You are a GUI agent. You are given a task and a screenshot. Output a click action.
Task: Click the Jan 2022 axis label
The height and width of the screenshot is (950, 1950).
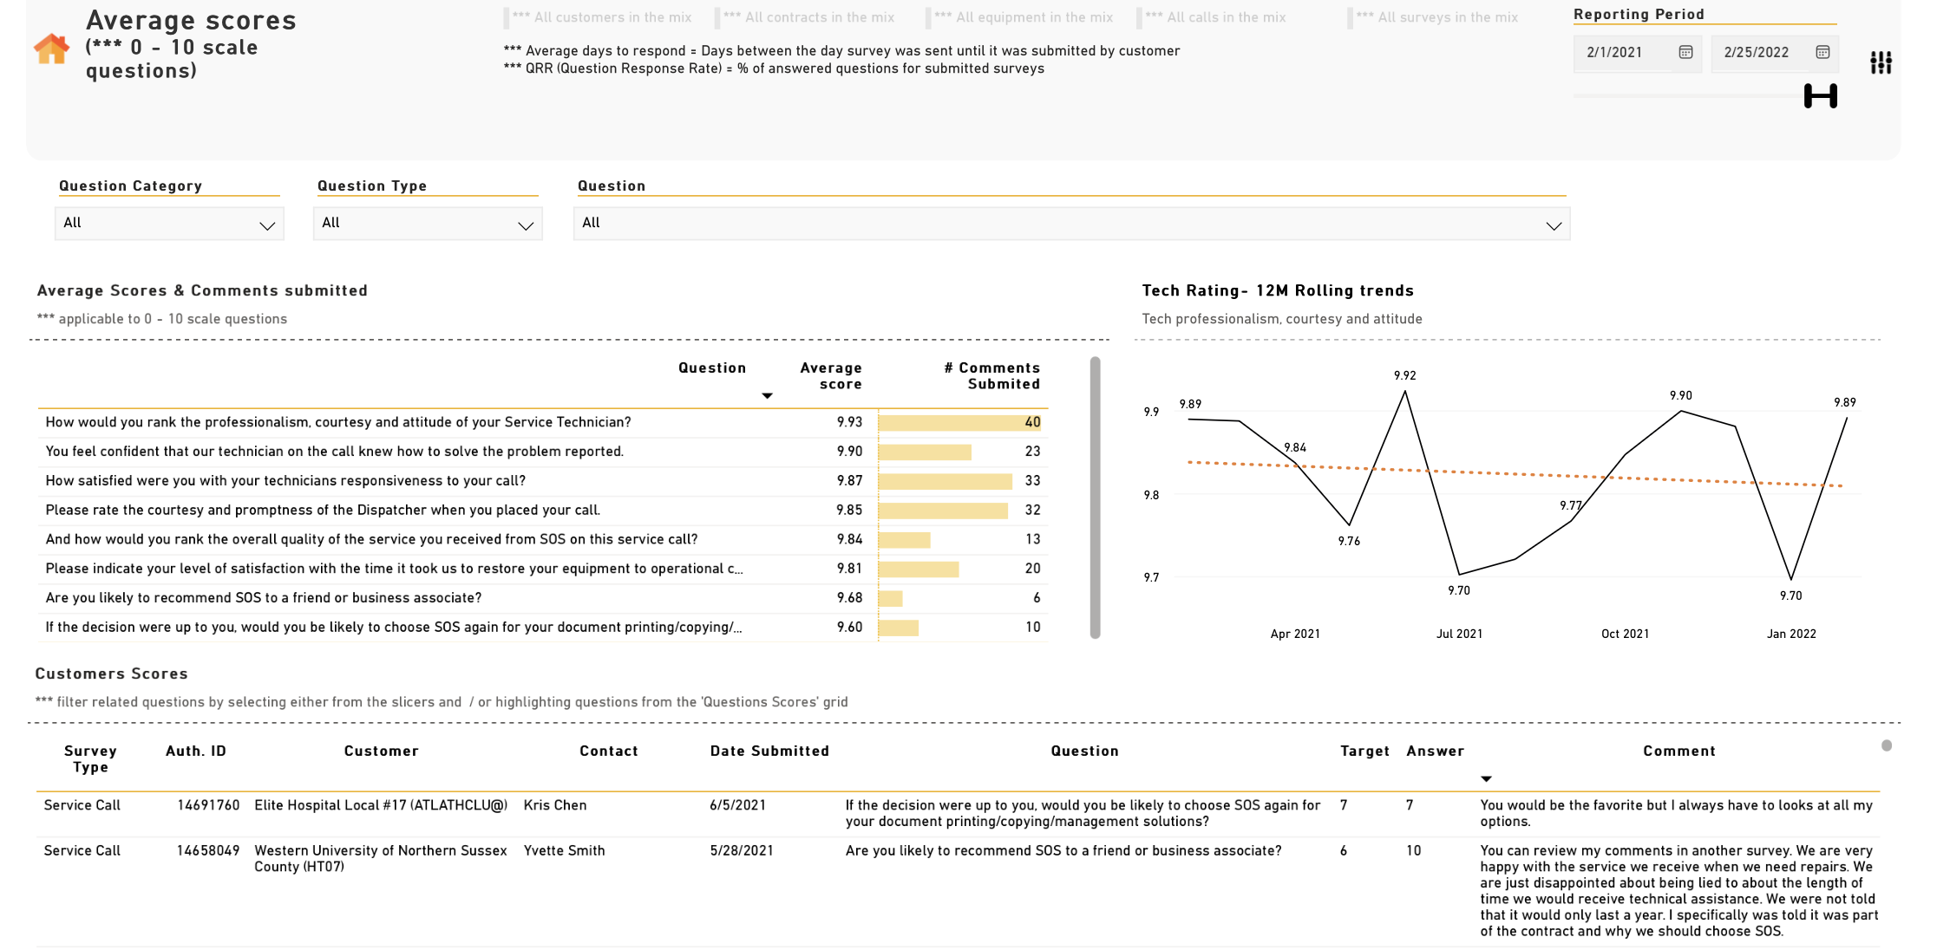coord(1791,634)
